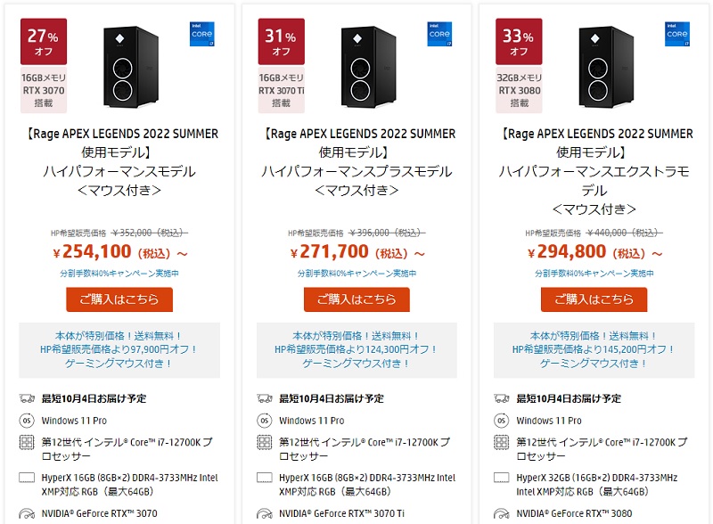Open the 0% installment campaign link under ¥254,100
This screenshot has height=524, width=713.
(x=119, y=274)
